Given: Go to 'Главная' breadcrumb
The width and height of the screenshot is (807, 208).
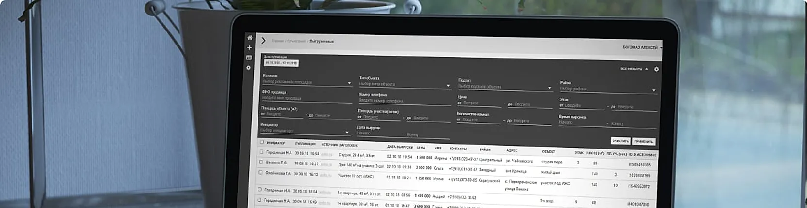Looking at the screenshot, I should (277, 41).
